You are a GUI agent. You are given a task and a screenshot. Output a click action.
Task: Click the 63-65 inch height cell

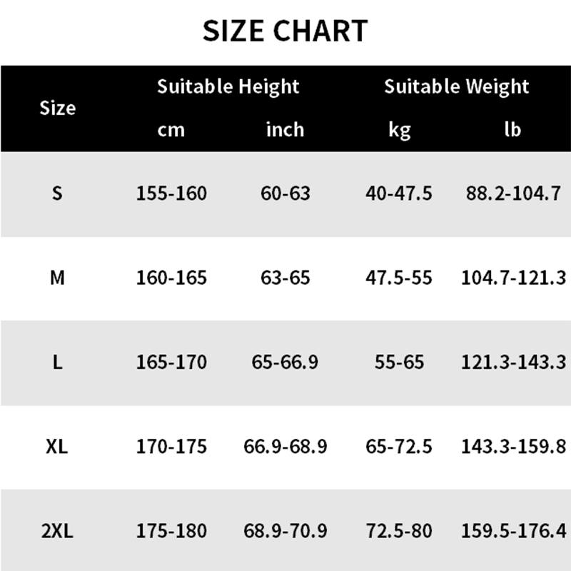click(285, 277)
